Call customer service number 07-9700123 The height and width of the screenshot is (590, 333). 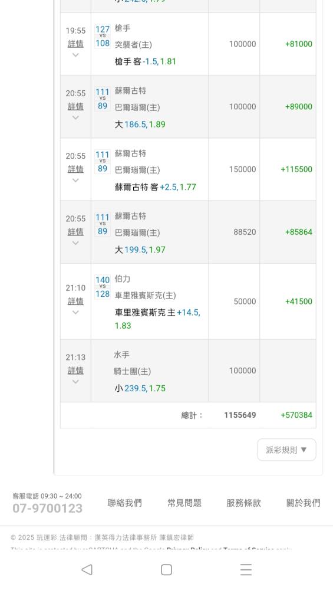[47, 509]
